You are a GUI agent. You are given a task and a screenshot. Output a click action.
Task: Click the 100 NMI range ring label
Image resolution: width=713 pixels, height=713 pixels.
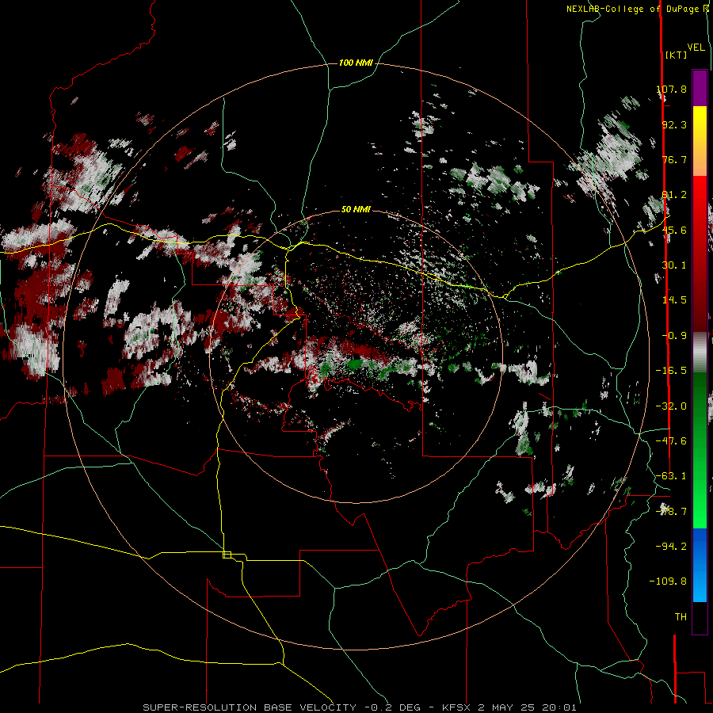click(356, 63)
